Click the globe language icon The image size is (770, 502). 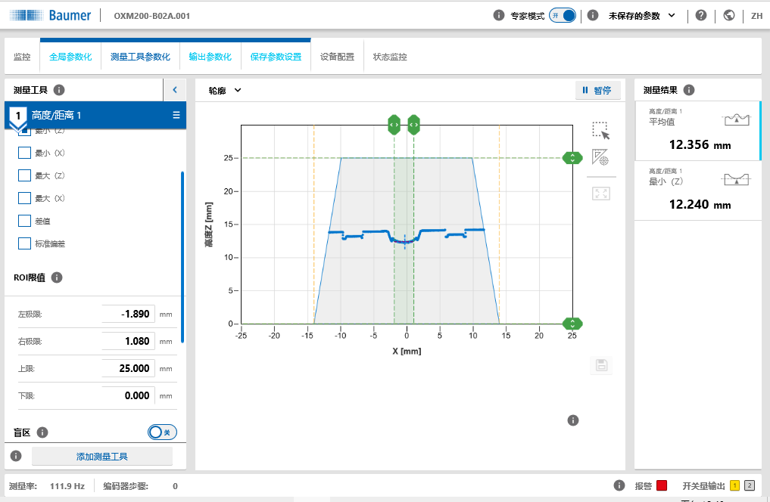(729, 15)
